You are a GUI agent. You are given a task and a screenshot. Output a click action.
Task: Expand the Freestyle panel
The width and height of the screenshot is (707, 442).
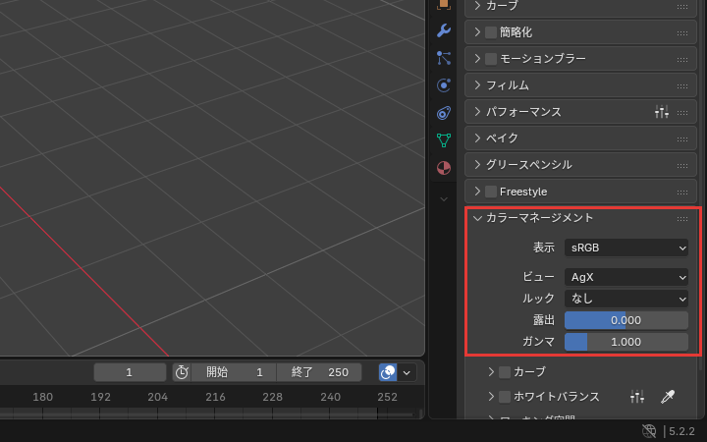477,192
